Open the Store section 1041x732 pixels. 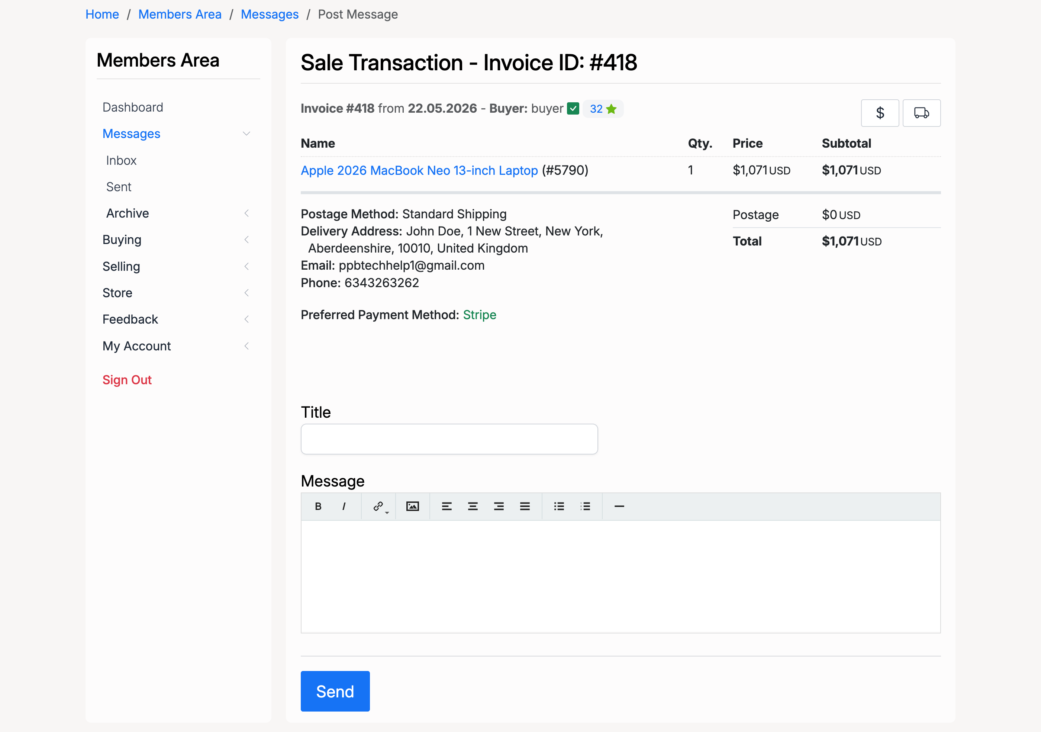tap(117, 293)
